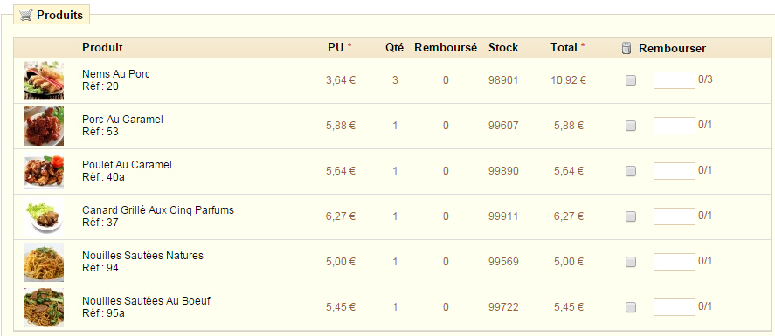
Task: Tick the refund checkbox for Porc Au Caramel
Action: (631, 126)
